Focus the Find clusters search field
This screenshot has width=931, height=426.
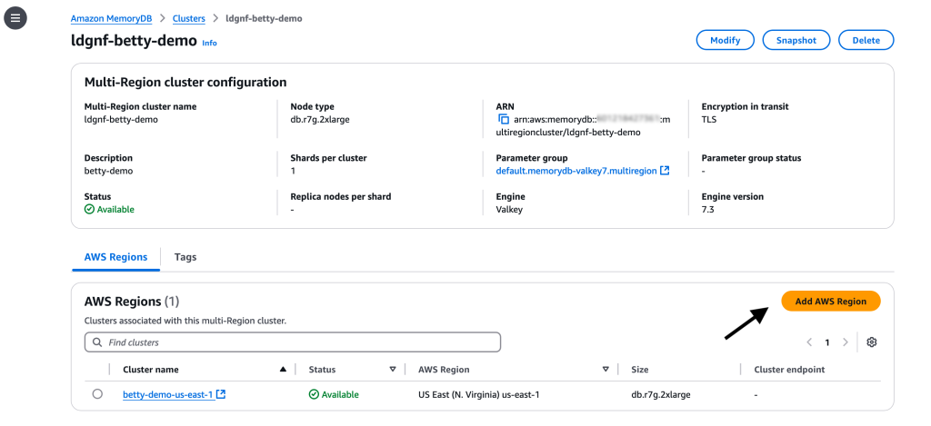(293, 342)
